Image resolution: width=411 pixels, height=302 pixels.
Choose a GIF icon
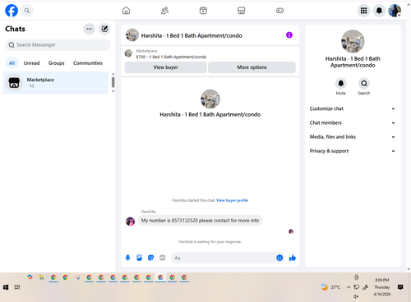tap(162, 258)
